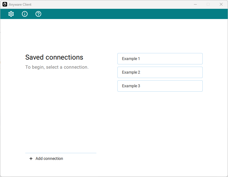Minimize the Anyware Client window
This screenshot has height=177, width=228.
point(195,4)
